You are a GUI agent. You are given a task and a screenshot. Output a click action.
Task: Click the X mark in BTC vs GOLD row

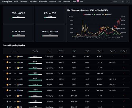124,56
